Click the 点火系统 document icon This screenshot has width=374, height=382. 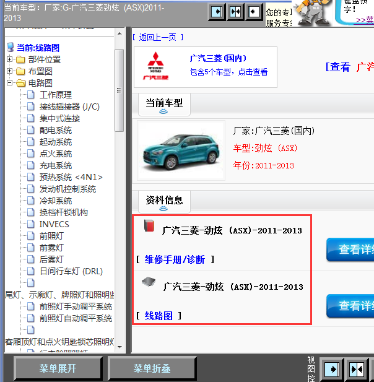[x=31, y=154]
